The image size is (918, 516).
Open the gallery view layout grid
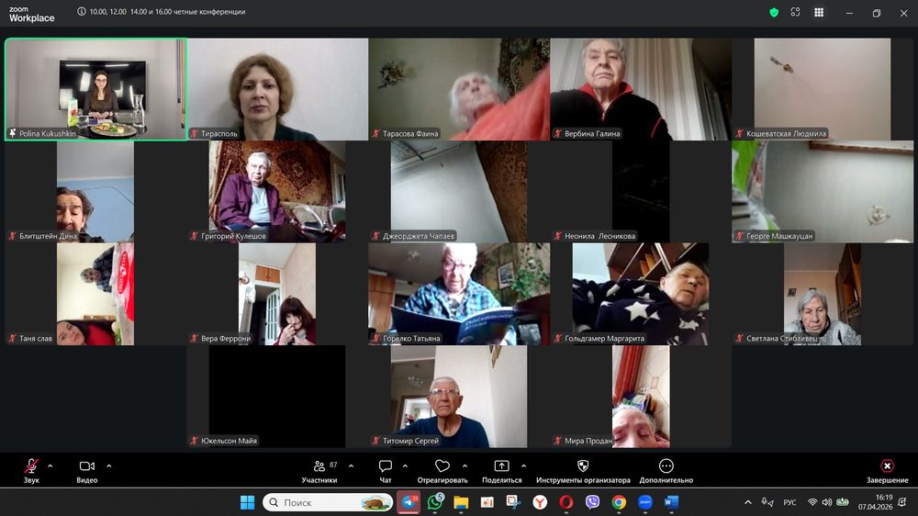819,13
